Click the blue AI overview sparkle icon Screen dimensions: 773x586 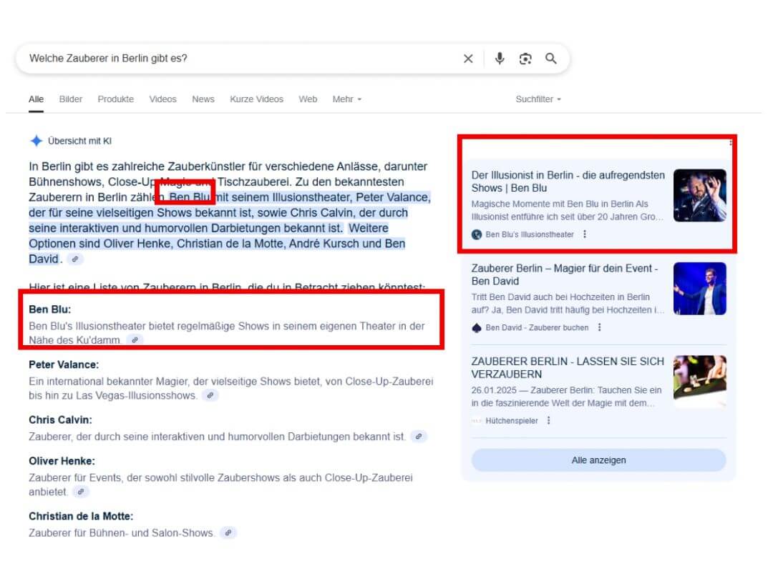37,141
